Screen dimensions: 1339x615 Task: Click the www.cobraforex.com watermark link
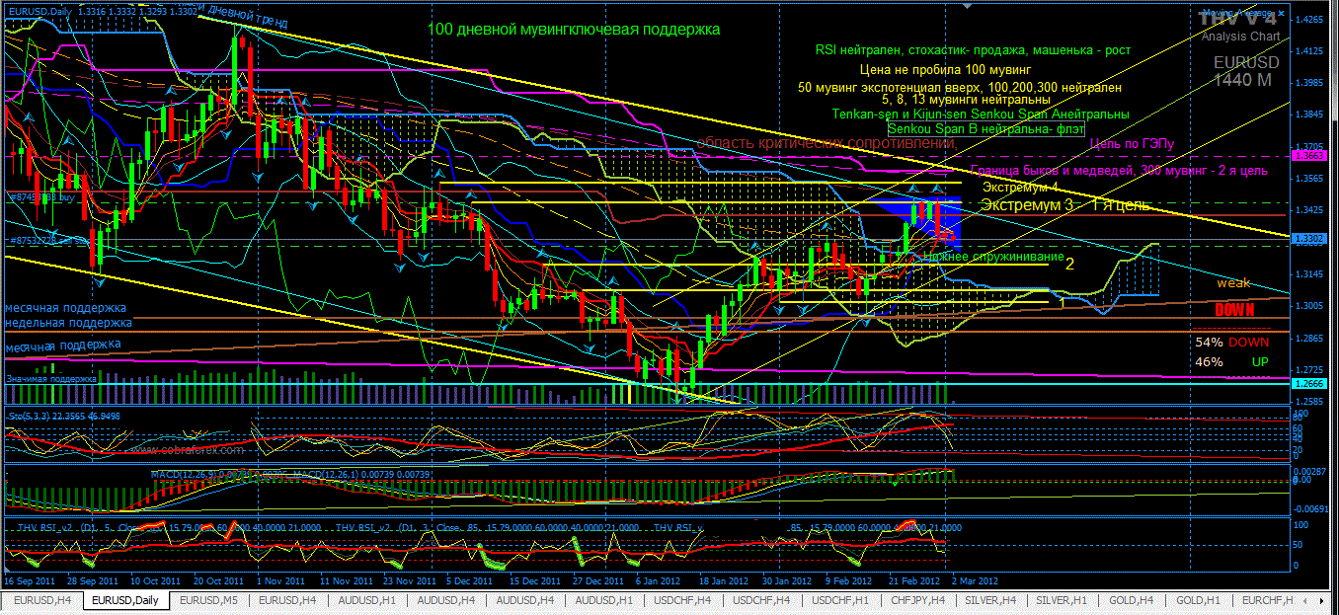(188, 449)
